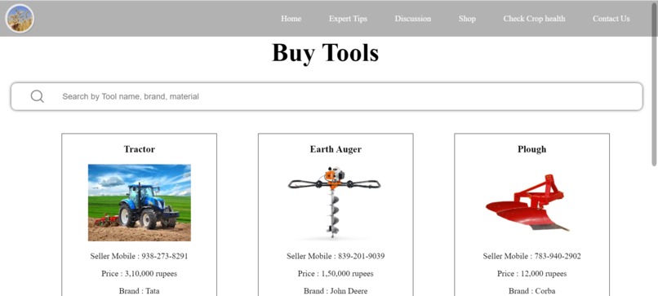Image resolution: width=658 pixels, height=296 pixels.
Task: Click price 12,000 rupees text
Action: click(x=531, y=274)
